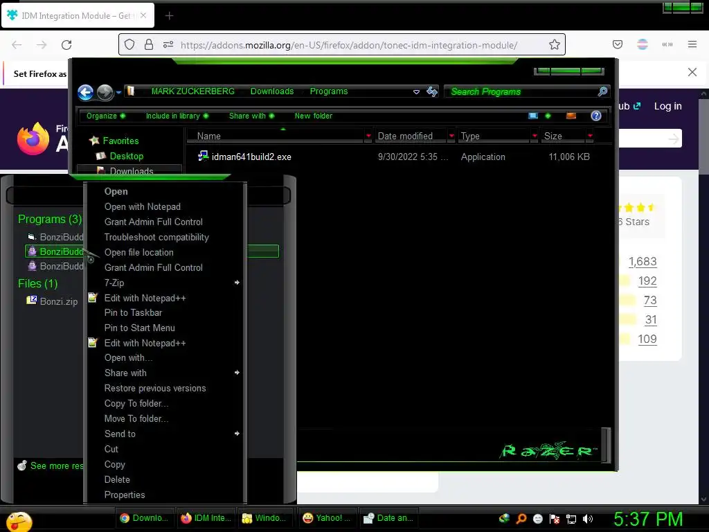Image resolution: width=709 pixels, height=532 pixels.
Task: Click the folder icon in Explorer address bar
Action: 131,91
